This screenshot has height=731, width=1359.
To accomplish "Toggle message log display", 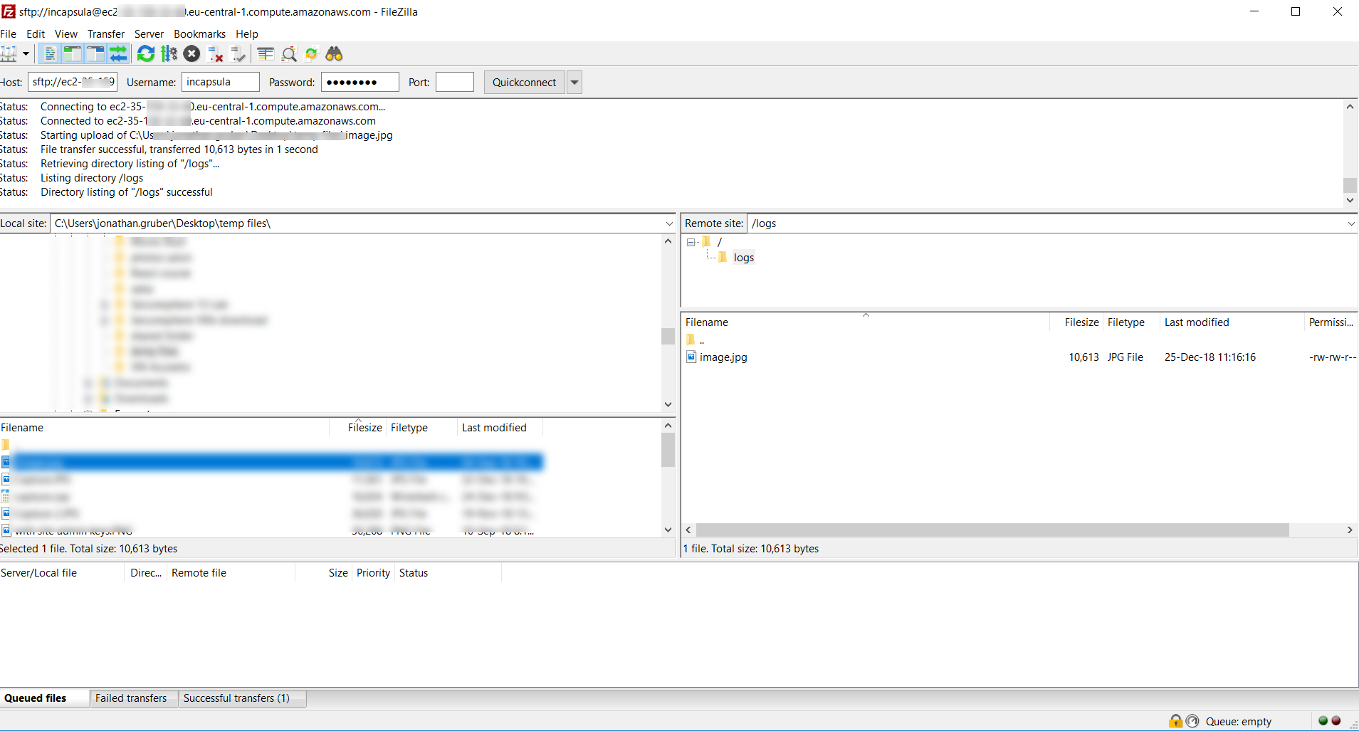I will point(50,54).
